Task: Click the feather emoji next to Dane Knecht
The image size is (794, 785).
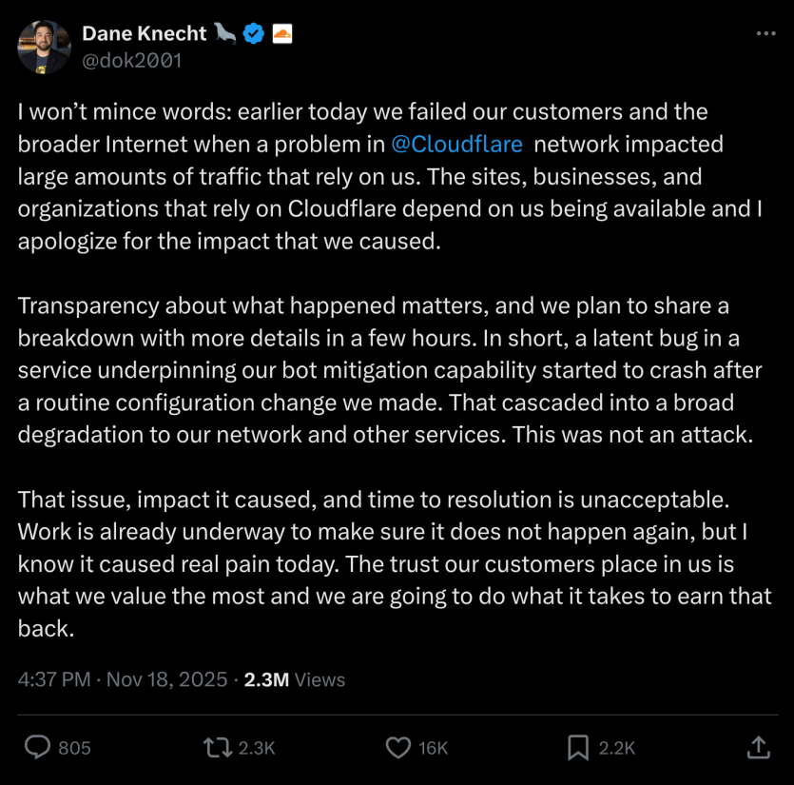Action: point(223,32)
